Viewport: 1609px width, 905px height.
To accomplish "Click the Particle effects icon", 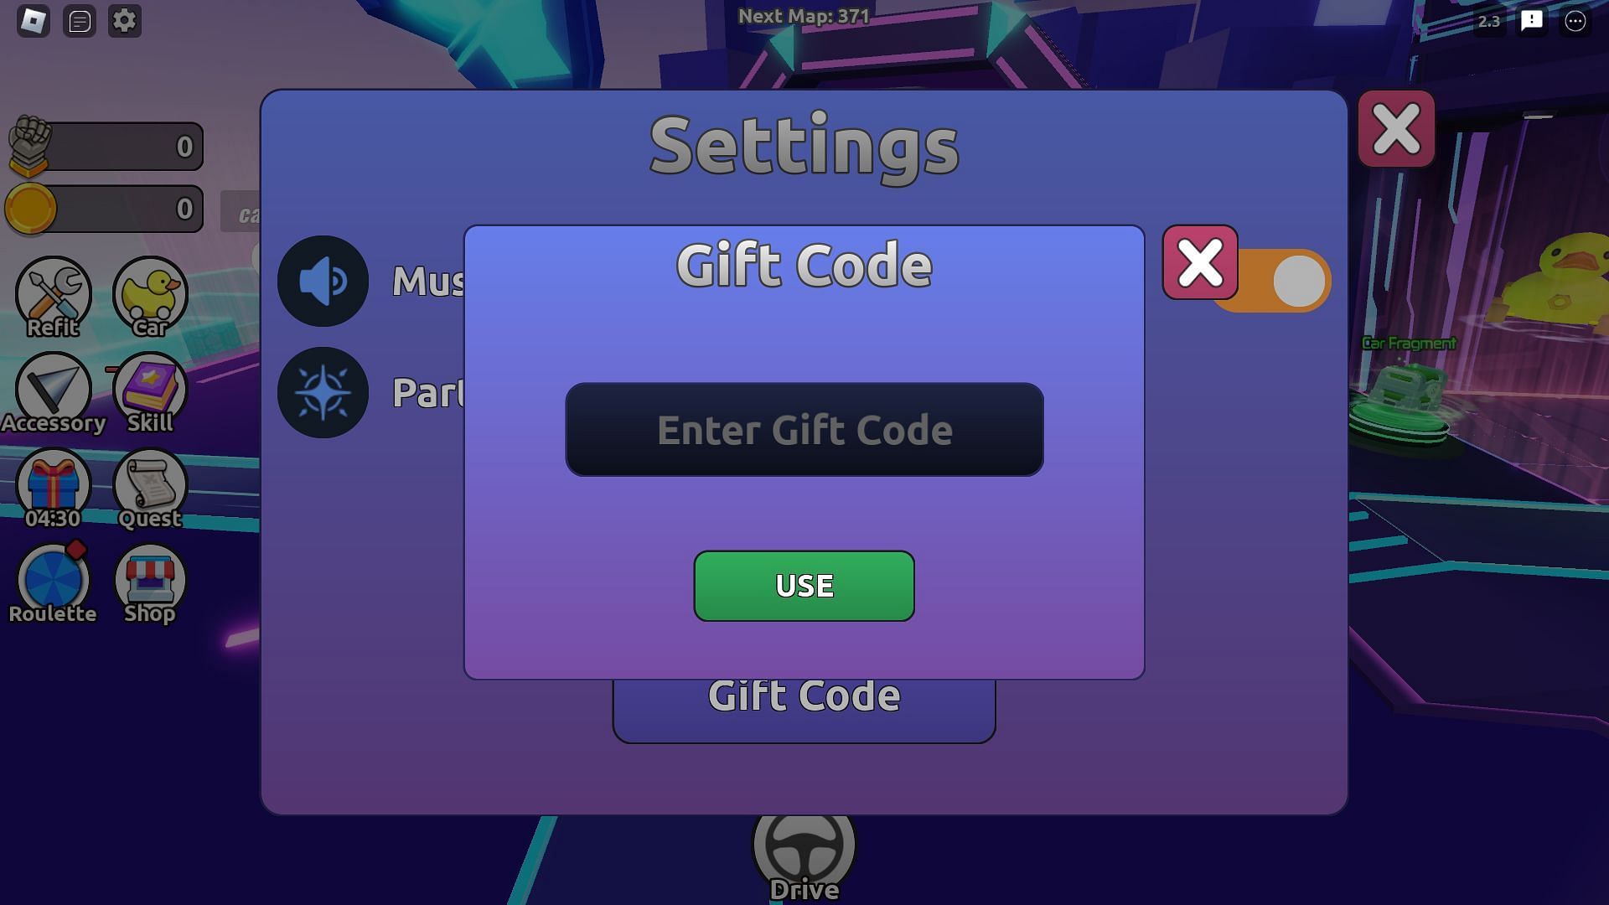I will pyautogui.click(x=323, y=391).
